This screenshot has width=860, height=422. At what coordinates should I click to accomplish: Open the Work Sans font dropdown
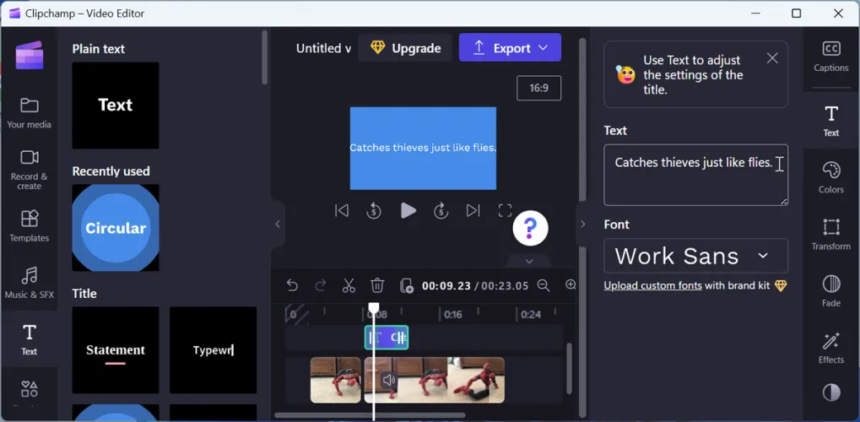click(695, 256)
